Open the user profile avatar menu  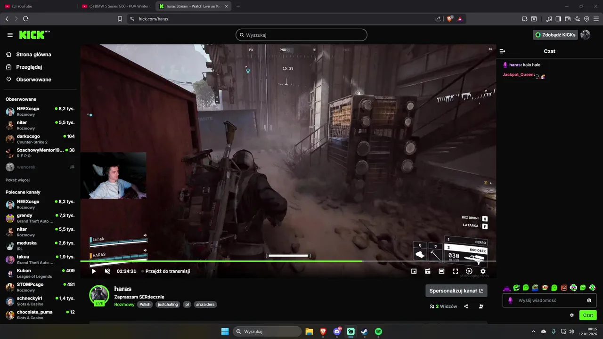point(586,35)
